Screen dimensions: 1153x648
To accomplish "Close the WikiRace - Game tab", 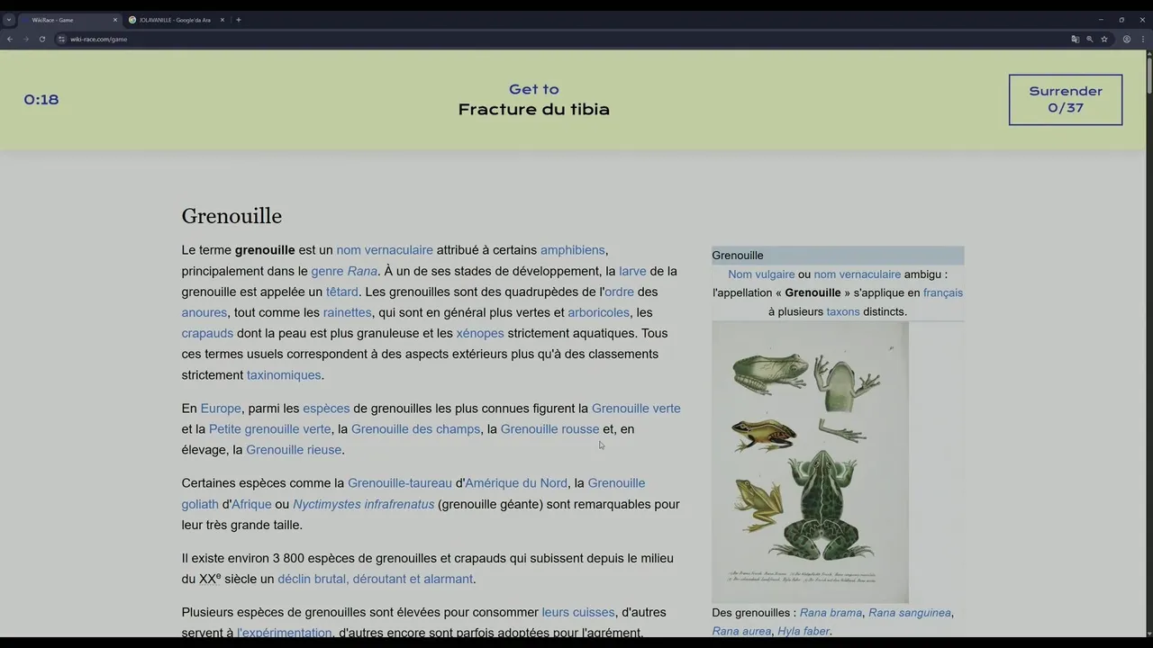I will click(x=115, y=20).
